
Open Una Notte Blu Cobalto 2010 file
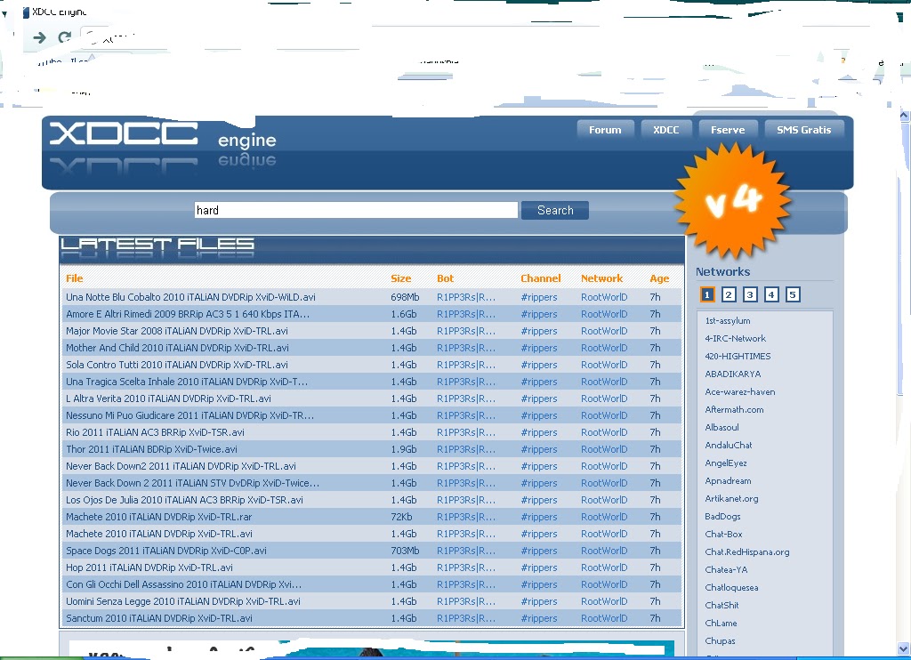[x=190, y=297]
